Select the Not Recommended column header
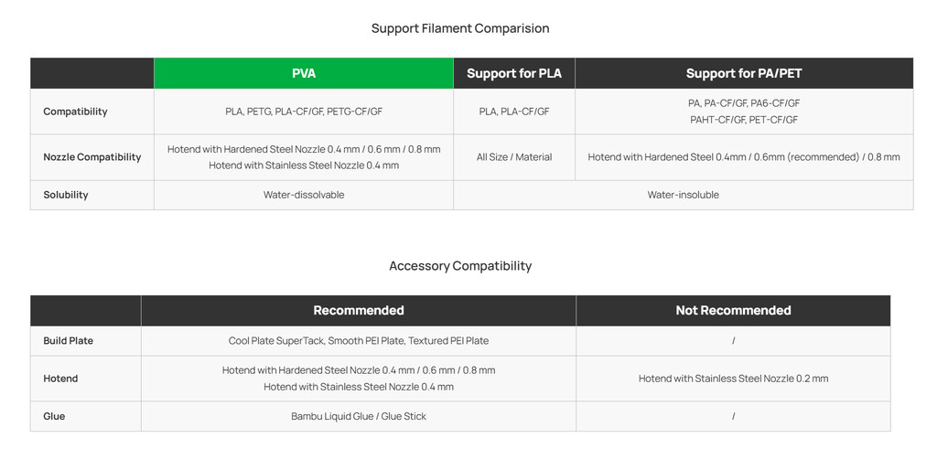 732,311
